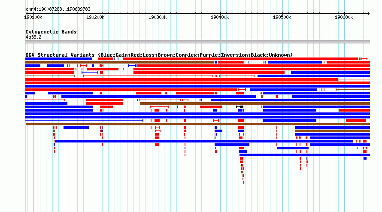382x212 pixels.
Task: Select the first-row red Loss bar starting at 190200k
Action: pos(106,59)
